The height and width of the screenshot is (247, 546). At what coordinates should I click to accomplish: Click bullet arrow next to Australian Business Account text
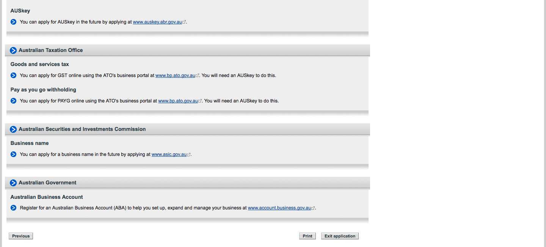[14, 208]
